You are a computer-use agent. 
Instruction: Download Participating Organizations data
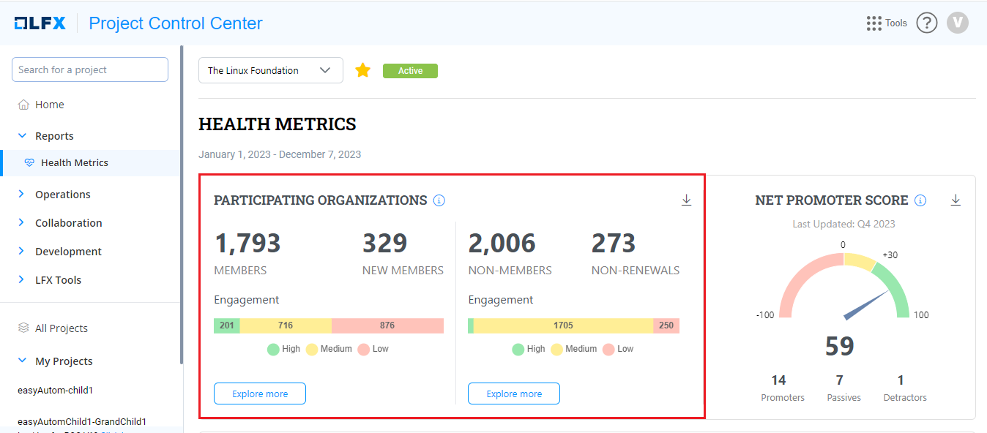(x=686, y=200)
